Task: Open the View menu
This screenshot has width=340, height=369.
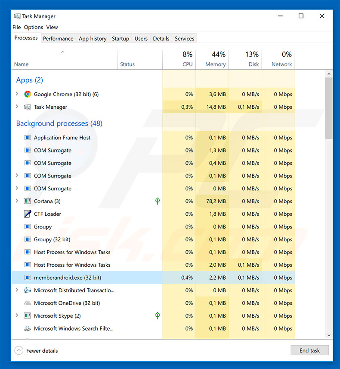Action: tap(52, 27)
